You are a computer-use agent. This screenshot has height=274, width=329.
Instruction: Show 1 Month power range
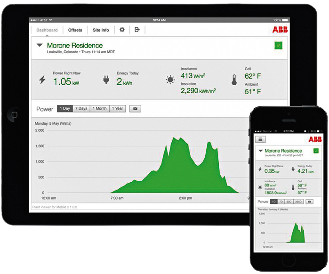(x=99, y=109)
